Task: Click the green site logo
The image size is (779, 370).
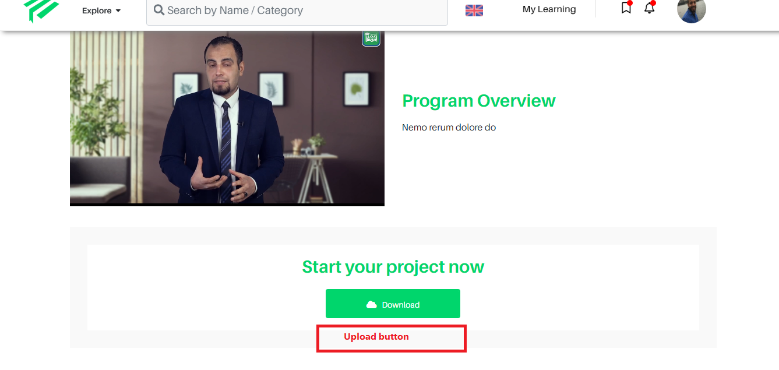Action: [x=41, y=10]
